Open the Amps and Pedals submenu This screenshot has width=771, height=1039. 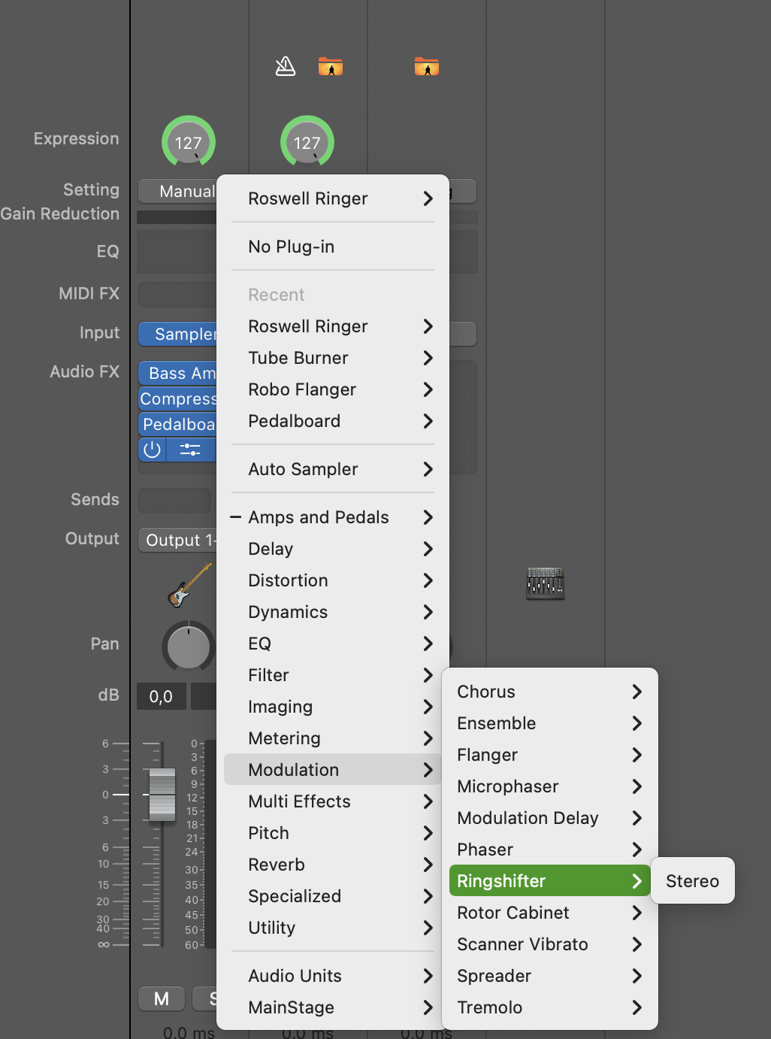[333, 517]
